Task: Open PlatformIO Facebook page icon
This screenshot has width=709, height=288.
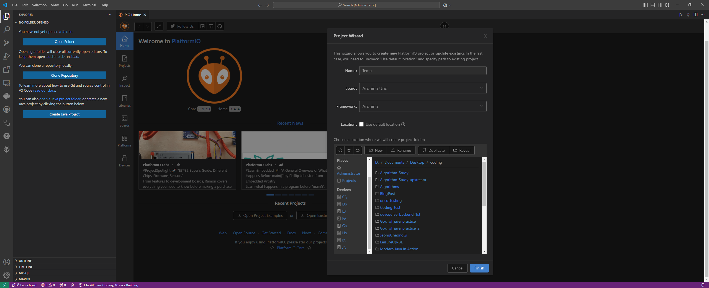Action: pyautogui.click(x=202, y=26)
